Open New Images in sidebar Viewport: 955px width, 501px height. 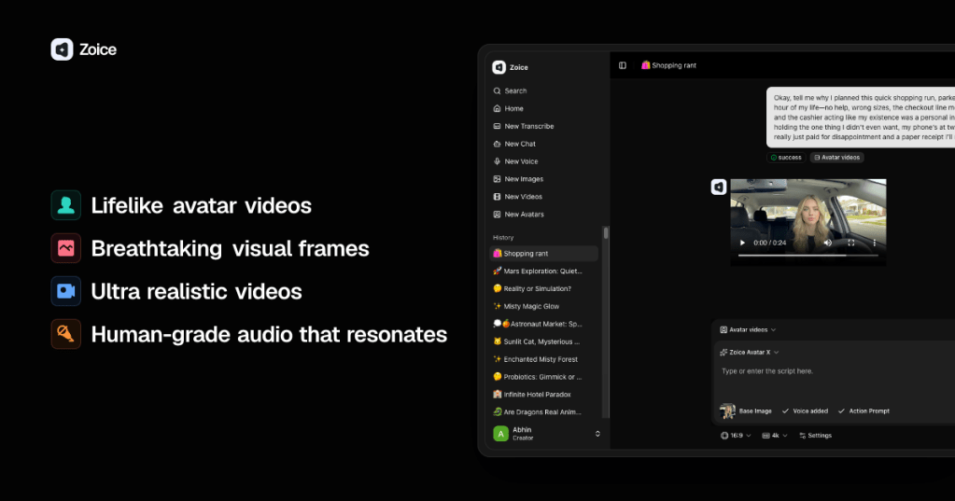pyautogui.click(x=523, y=179)
